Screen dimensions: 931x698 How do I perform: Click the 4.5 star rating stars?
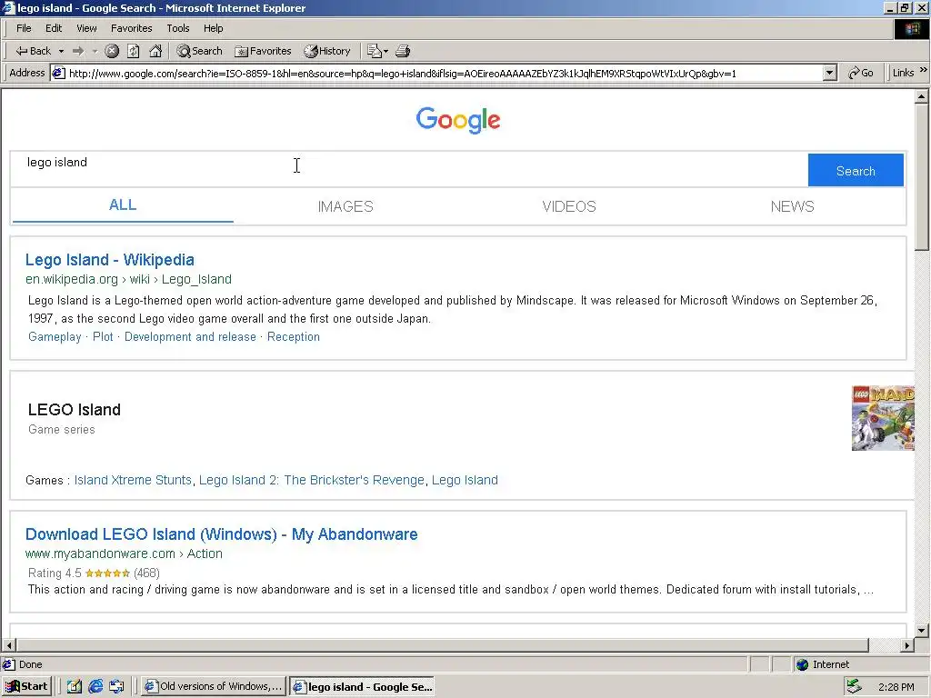tap(107, 573)
